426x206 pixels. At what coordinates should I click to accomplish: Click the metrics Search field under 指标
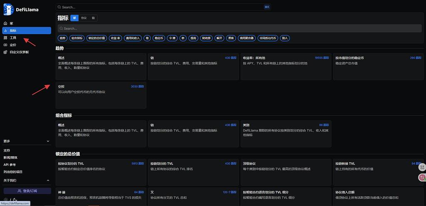[239, 29]
